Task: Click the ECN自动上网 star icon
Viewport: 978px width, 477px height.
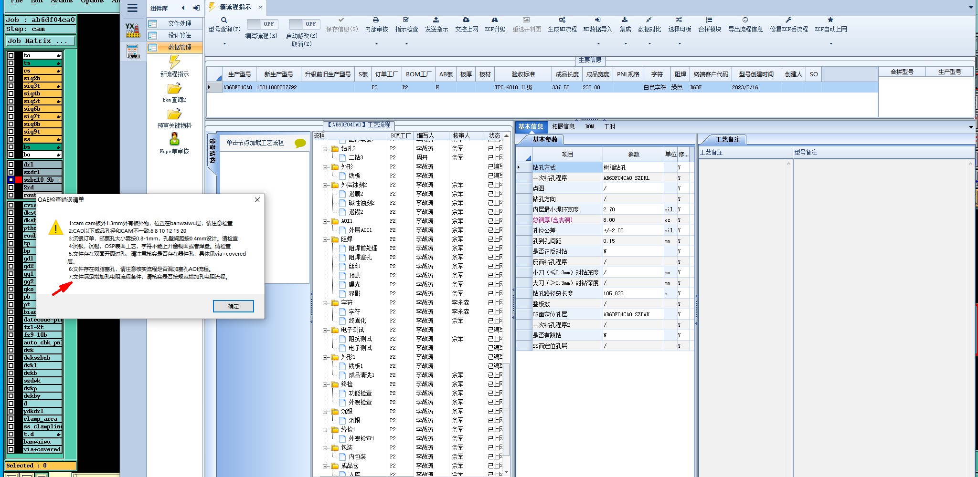Action: (x=830, y=20)
